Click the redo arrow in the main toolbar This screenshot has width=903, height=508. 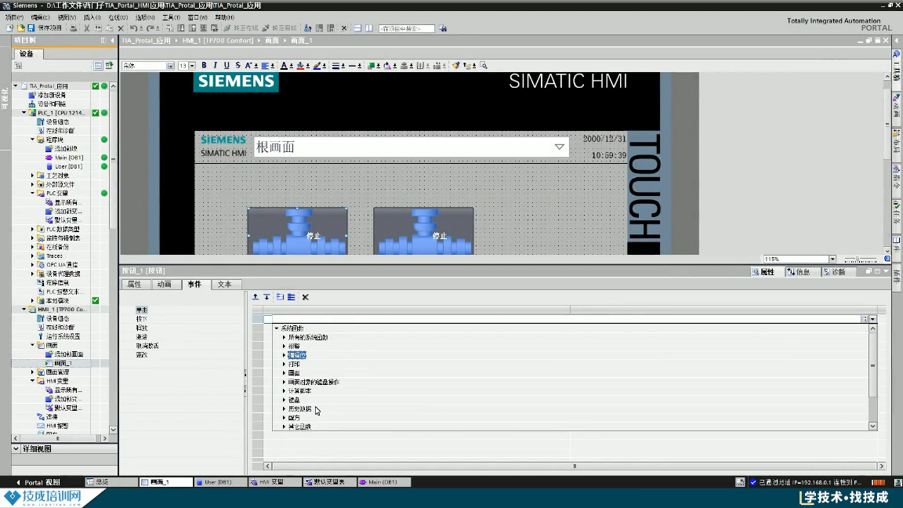150,28
